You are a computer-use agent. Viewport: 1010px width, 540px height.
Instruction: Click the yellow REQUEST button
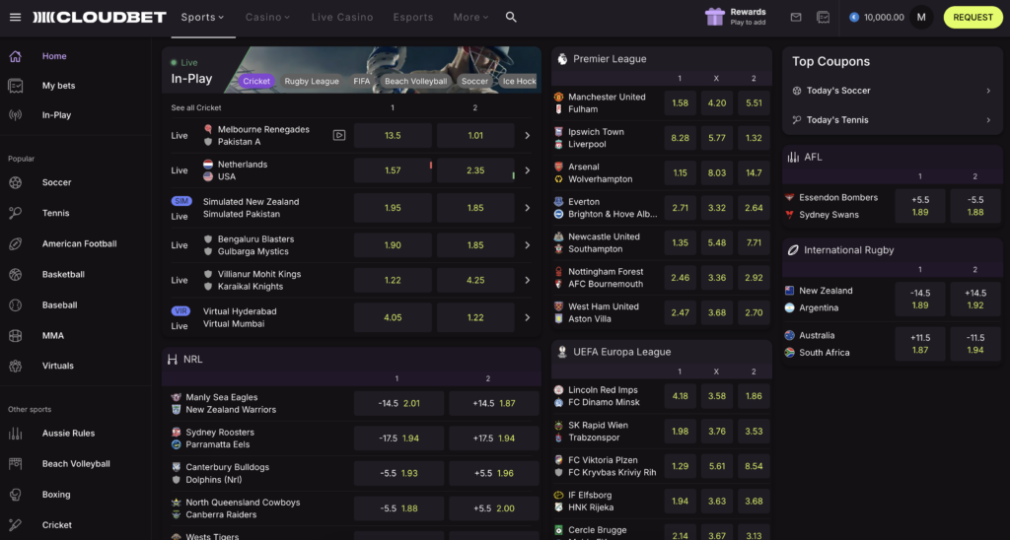pos(973,17)
